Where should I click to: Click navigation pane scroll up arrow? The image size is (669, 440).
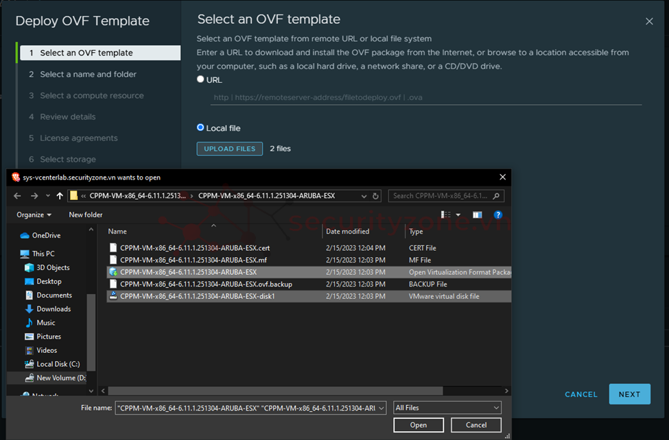coord(91,230)
